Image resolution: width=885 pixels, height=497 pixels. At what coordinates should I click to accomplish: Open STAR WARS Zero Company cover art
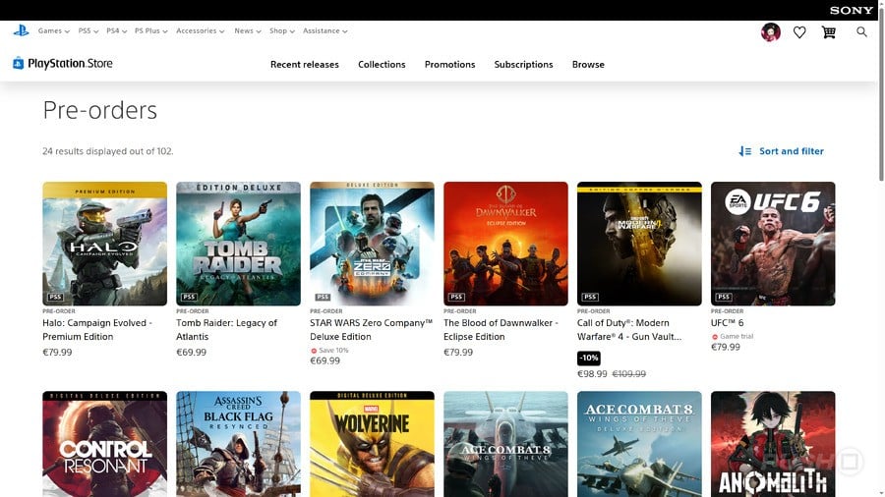pyautogui.click(x=372, y=244)
